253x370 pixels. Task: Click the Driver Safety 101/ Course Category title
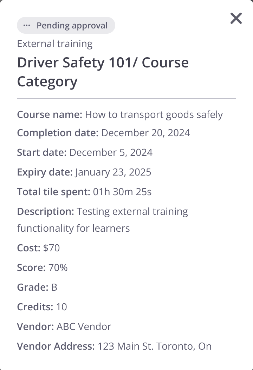click(x=103, y=72)
